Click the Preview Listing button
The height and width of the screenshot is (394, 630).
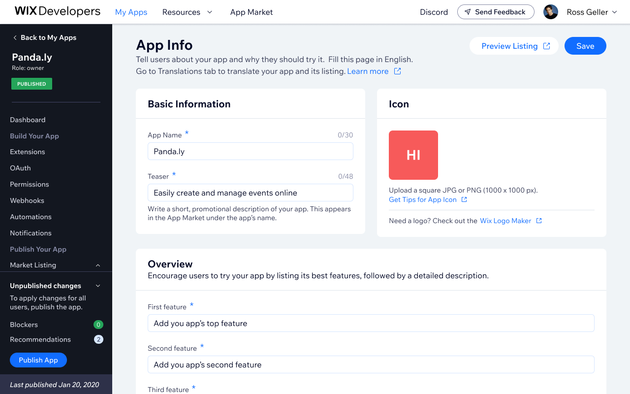(x=514, y=46)
